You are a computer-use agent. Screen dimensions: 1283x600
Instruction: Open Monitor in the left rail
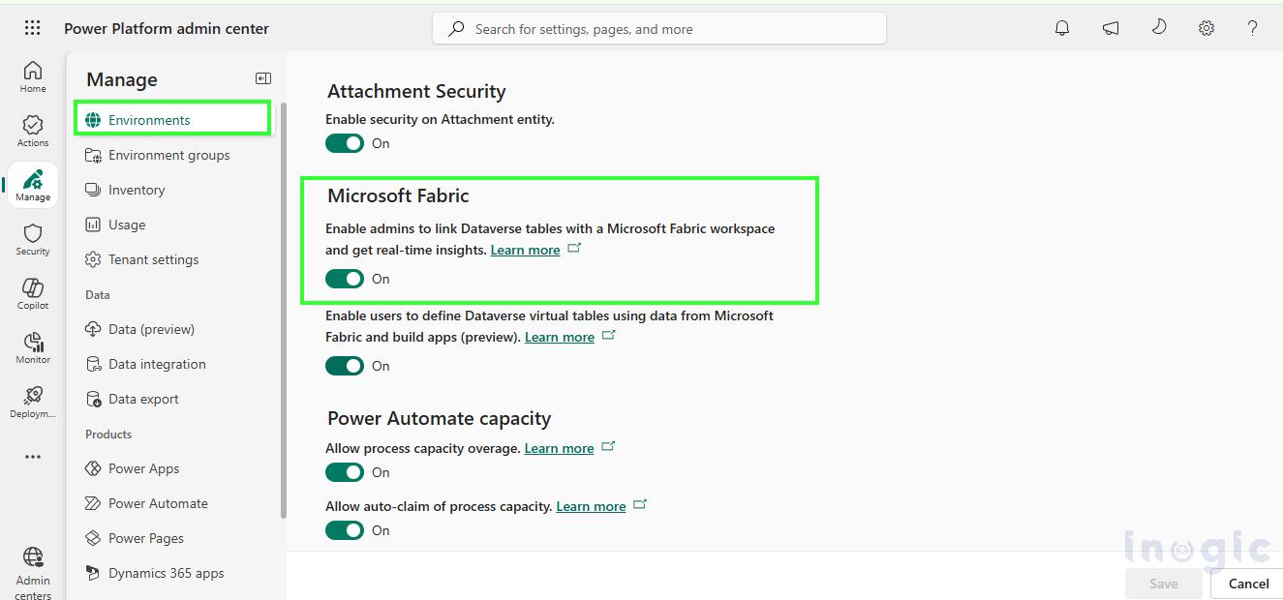point(33,347)
